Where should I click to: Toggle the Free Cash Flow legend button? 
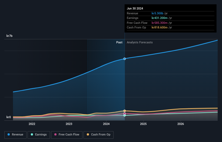[x=67, y=135]
